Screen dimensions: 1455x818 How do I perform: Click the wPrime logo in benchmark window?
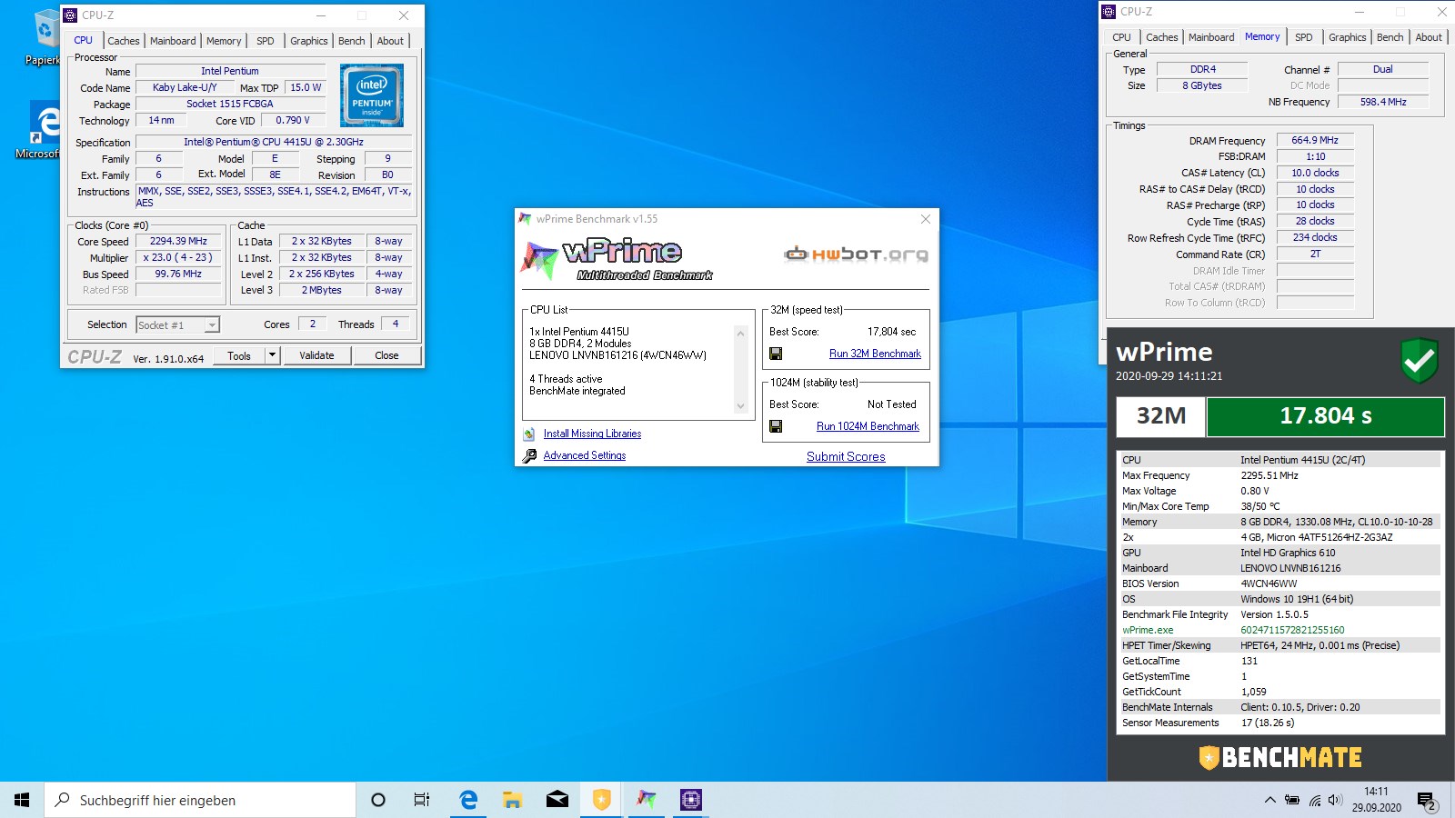[x=617, y=258]
